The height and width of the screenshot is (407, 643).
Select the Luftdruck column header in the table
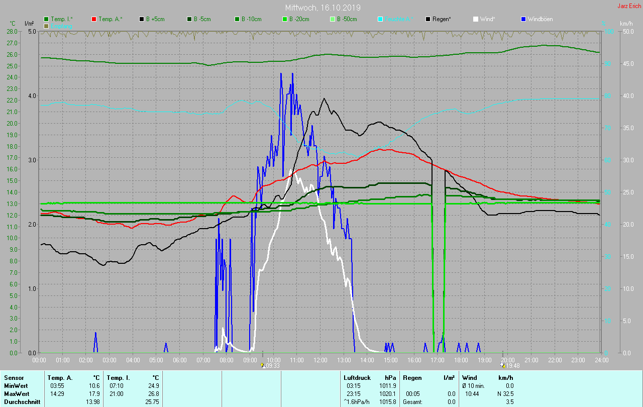tap(357, 377)
